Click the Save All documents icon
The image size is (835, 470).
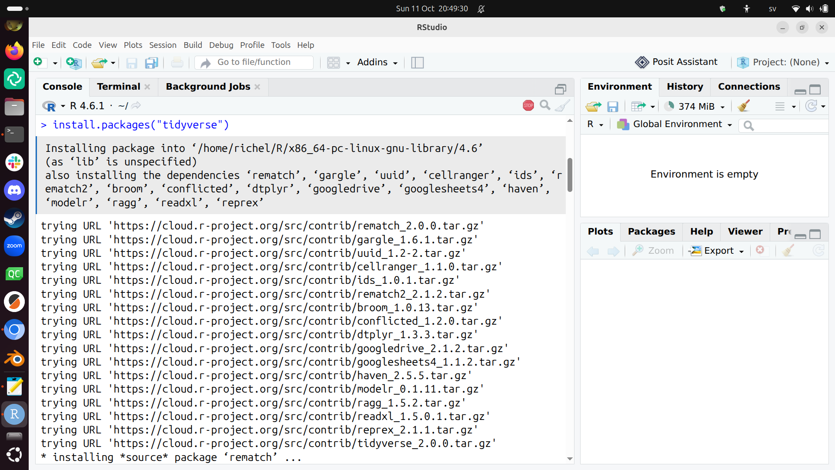coord(151,63)
